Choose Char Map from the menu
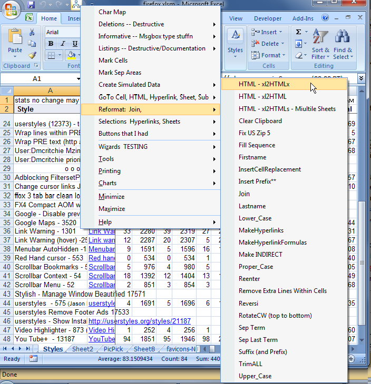371x384 pixels. (150, 12)
